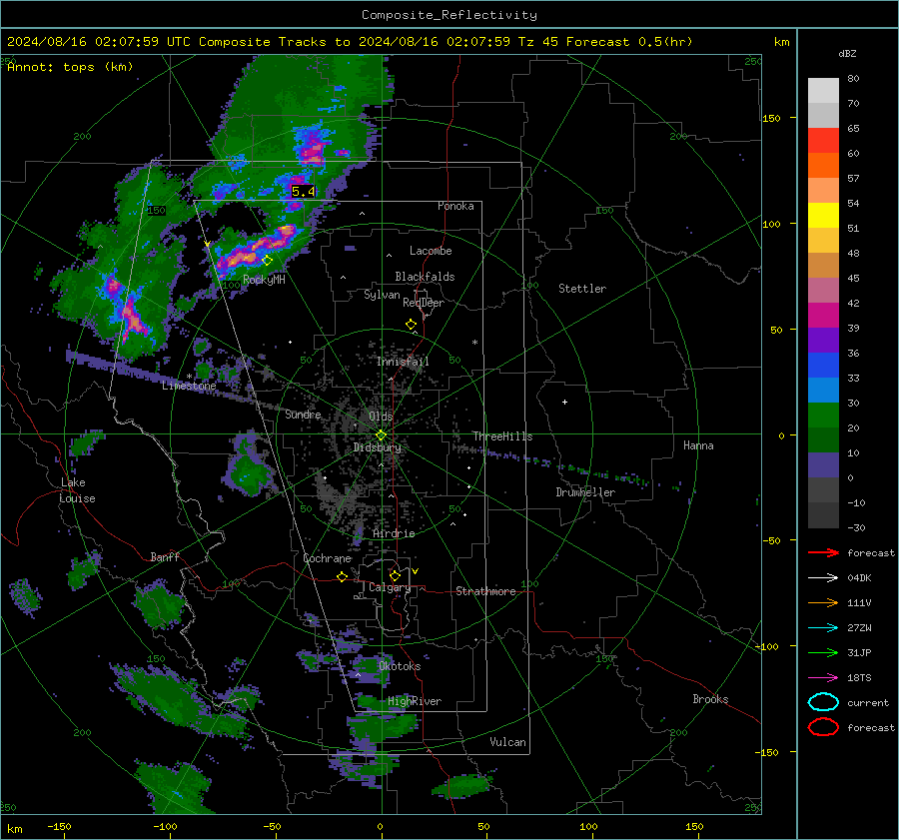Click the Hanna city label
The image size is (899, 840).
point(698,445)
